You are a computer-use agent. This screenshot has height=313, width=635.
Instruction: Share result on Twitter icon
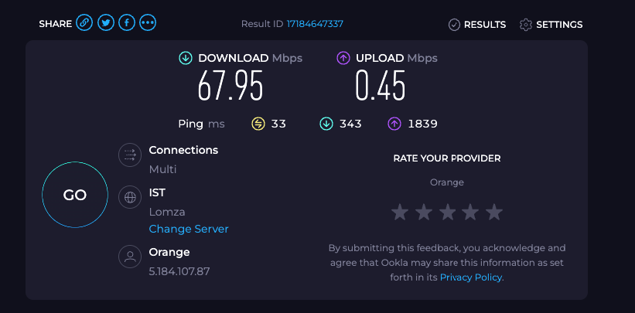106,22
